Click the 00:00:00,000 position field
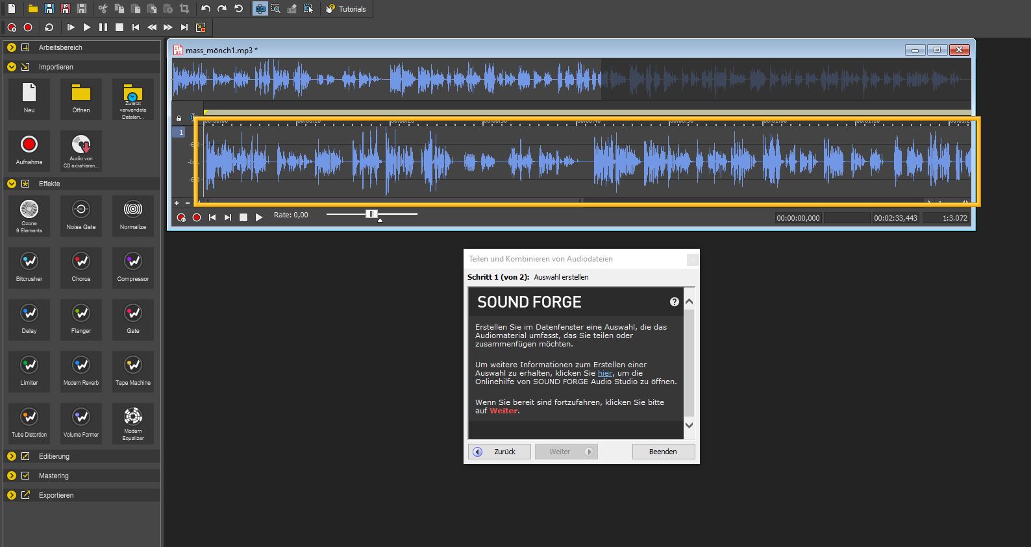Viewport: 1031px width, 547px height. (798, 218)
